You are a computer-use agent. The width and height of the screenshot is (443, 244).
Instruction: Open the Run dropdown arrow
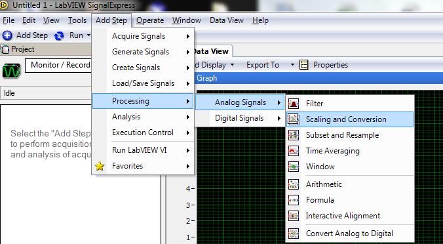pos(88,35)
